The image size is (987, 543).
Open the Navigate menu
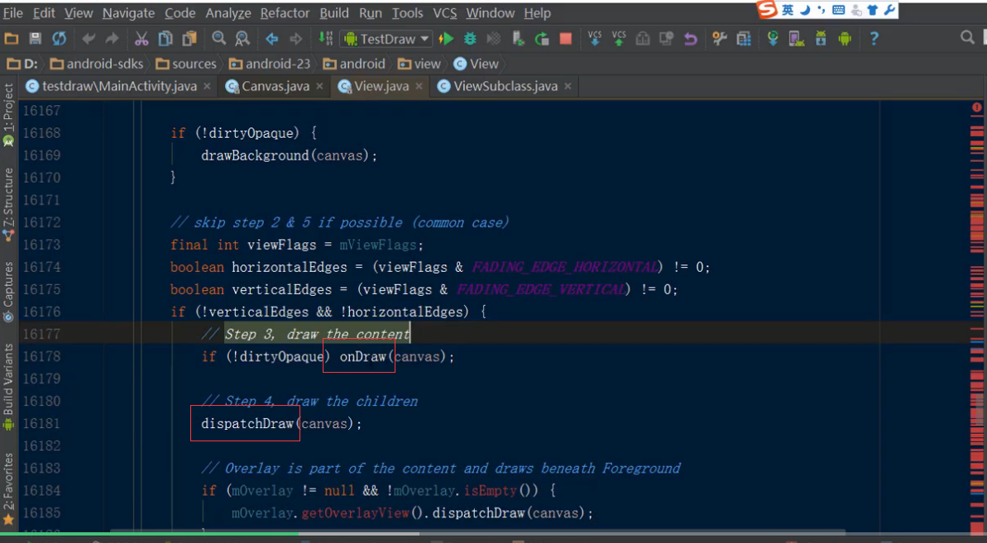[x=128, y=12]
